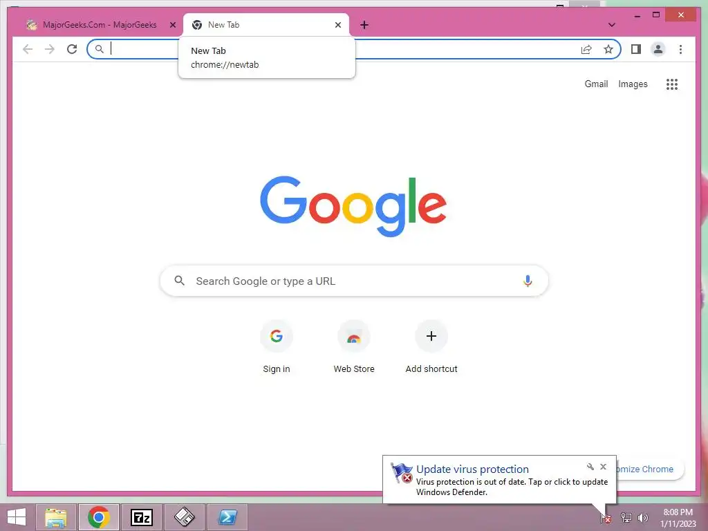Viewport: 708px width, 531px height.
Task: Start voice search with microphone icon
Action: coord(528,281)
